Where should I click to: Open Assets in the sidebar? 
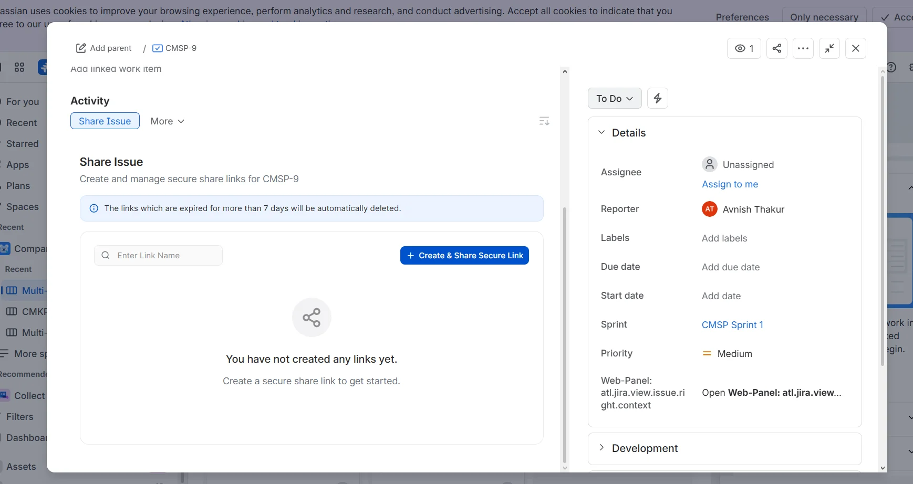click(x=21, y=467)
